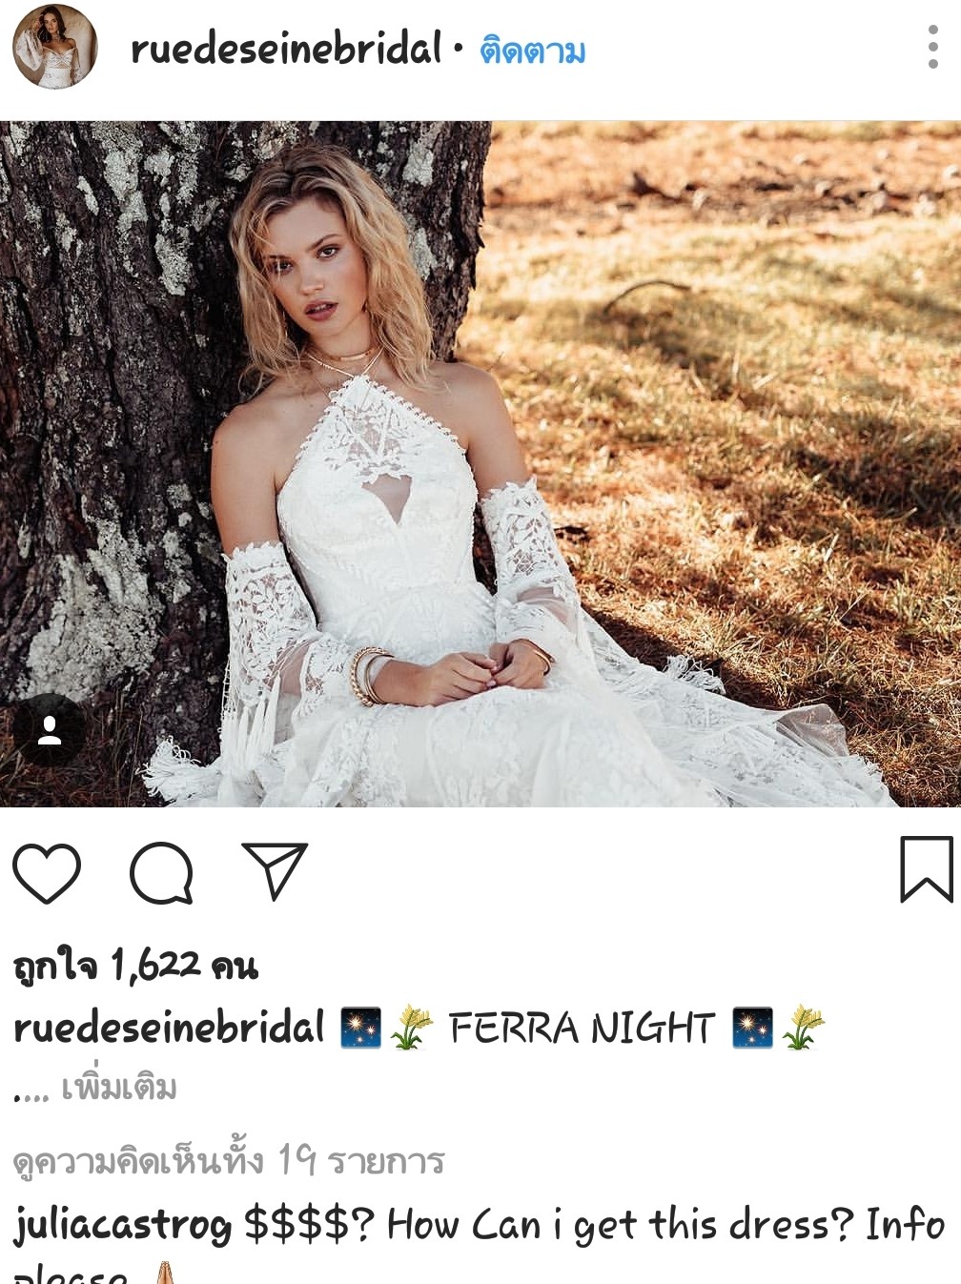Tap the heart icon to like the post
961x1284 pixels.
[47, 872]
